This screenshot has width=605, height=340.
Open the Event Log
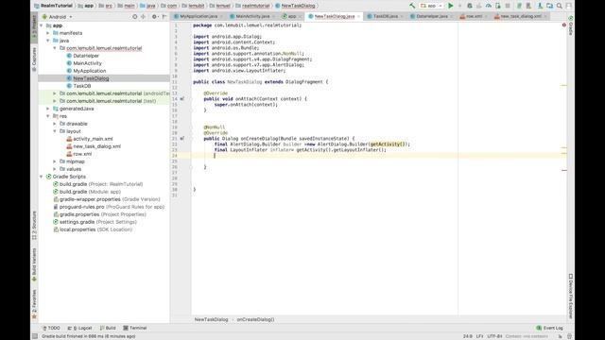coord(550,328)
